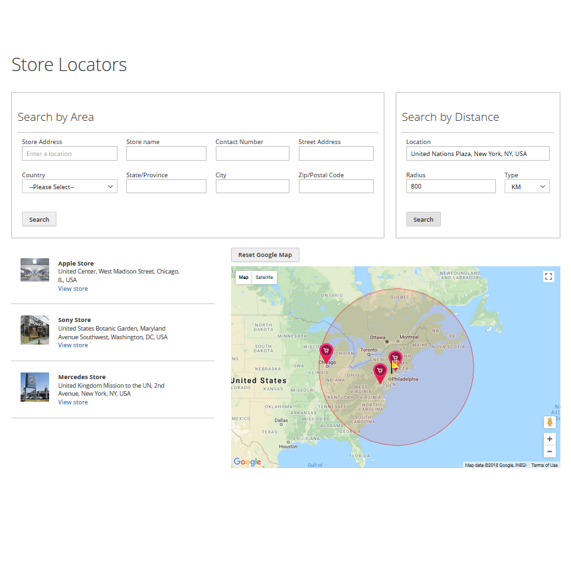The height and width of the screenshot is (571, 571).
Task: Click the Houston label on the map
Action: click(288, 446)
